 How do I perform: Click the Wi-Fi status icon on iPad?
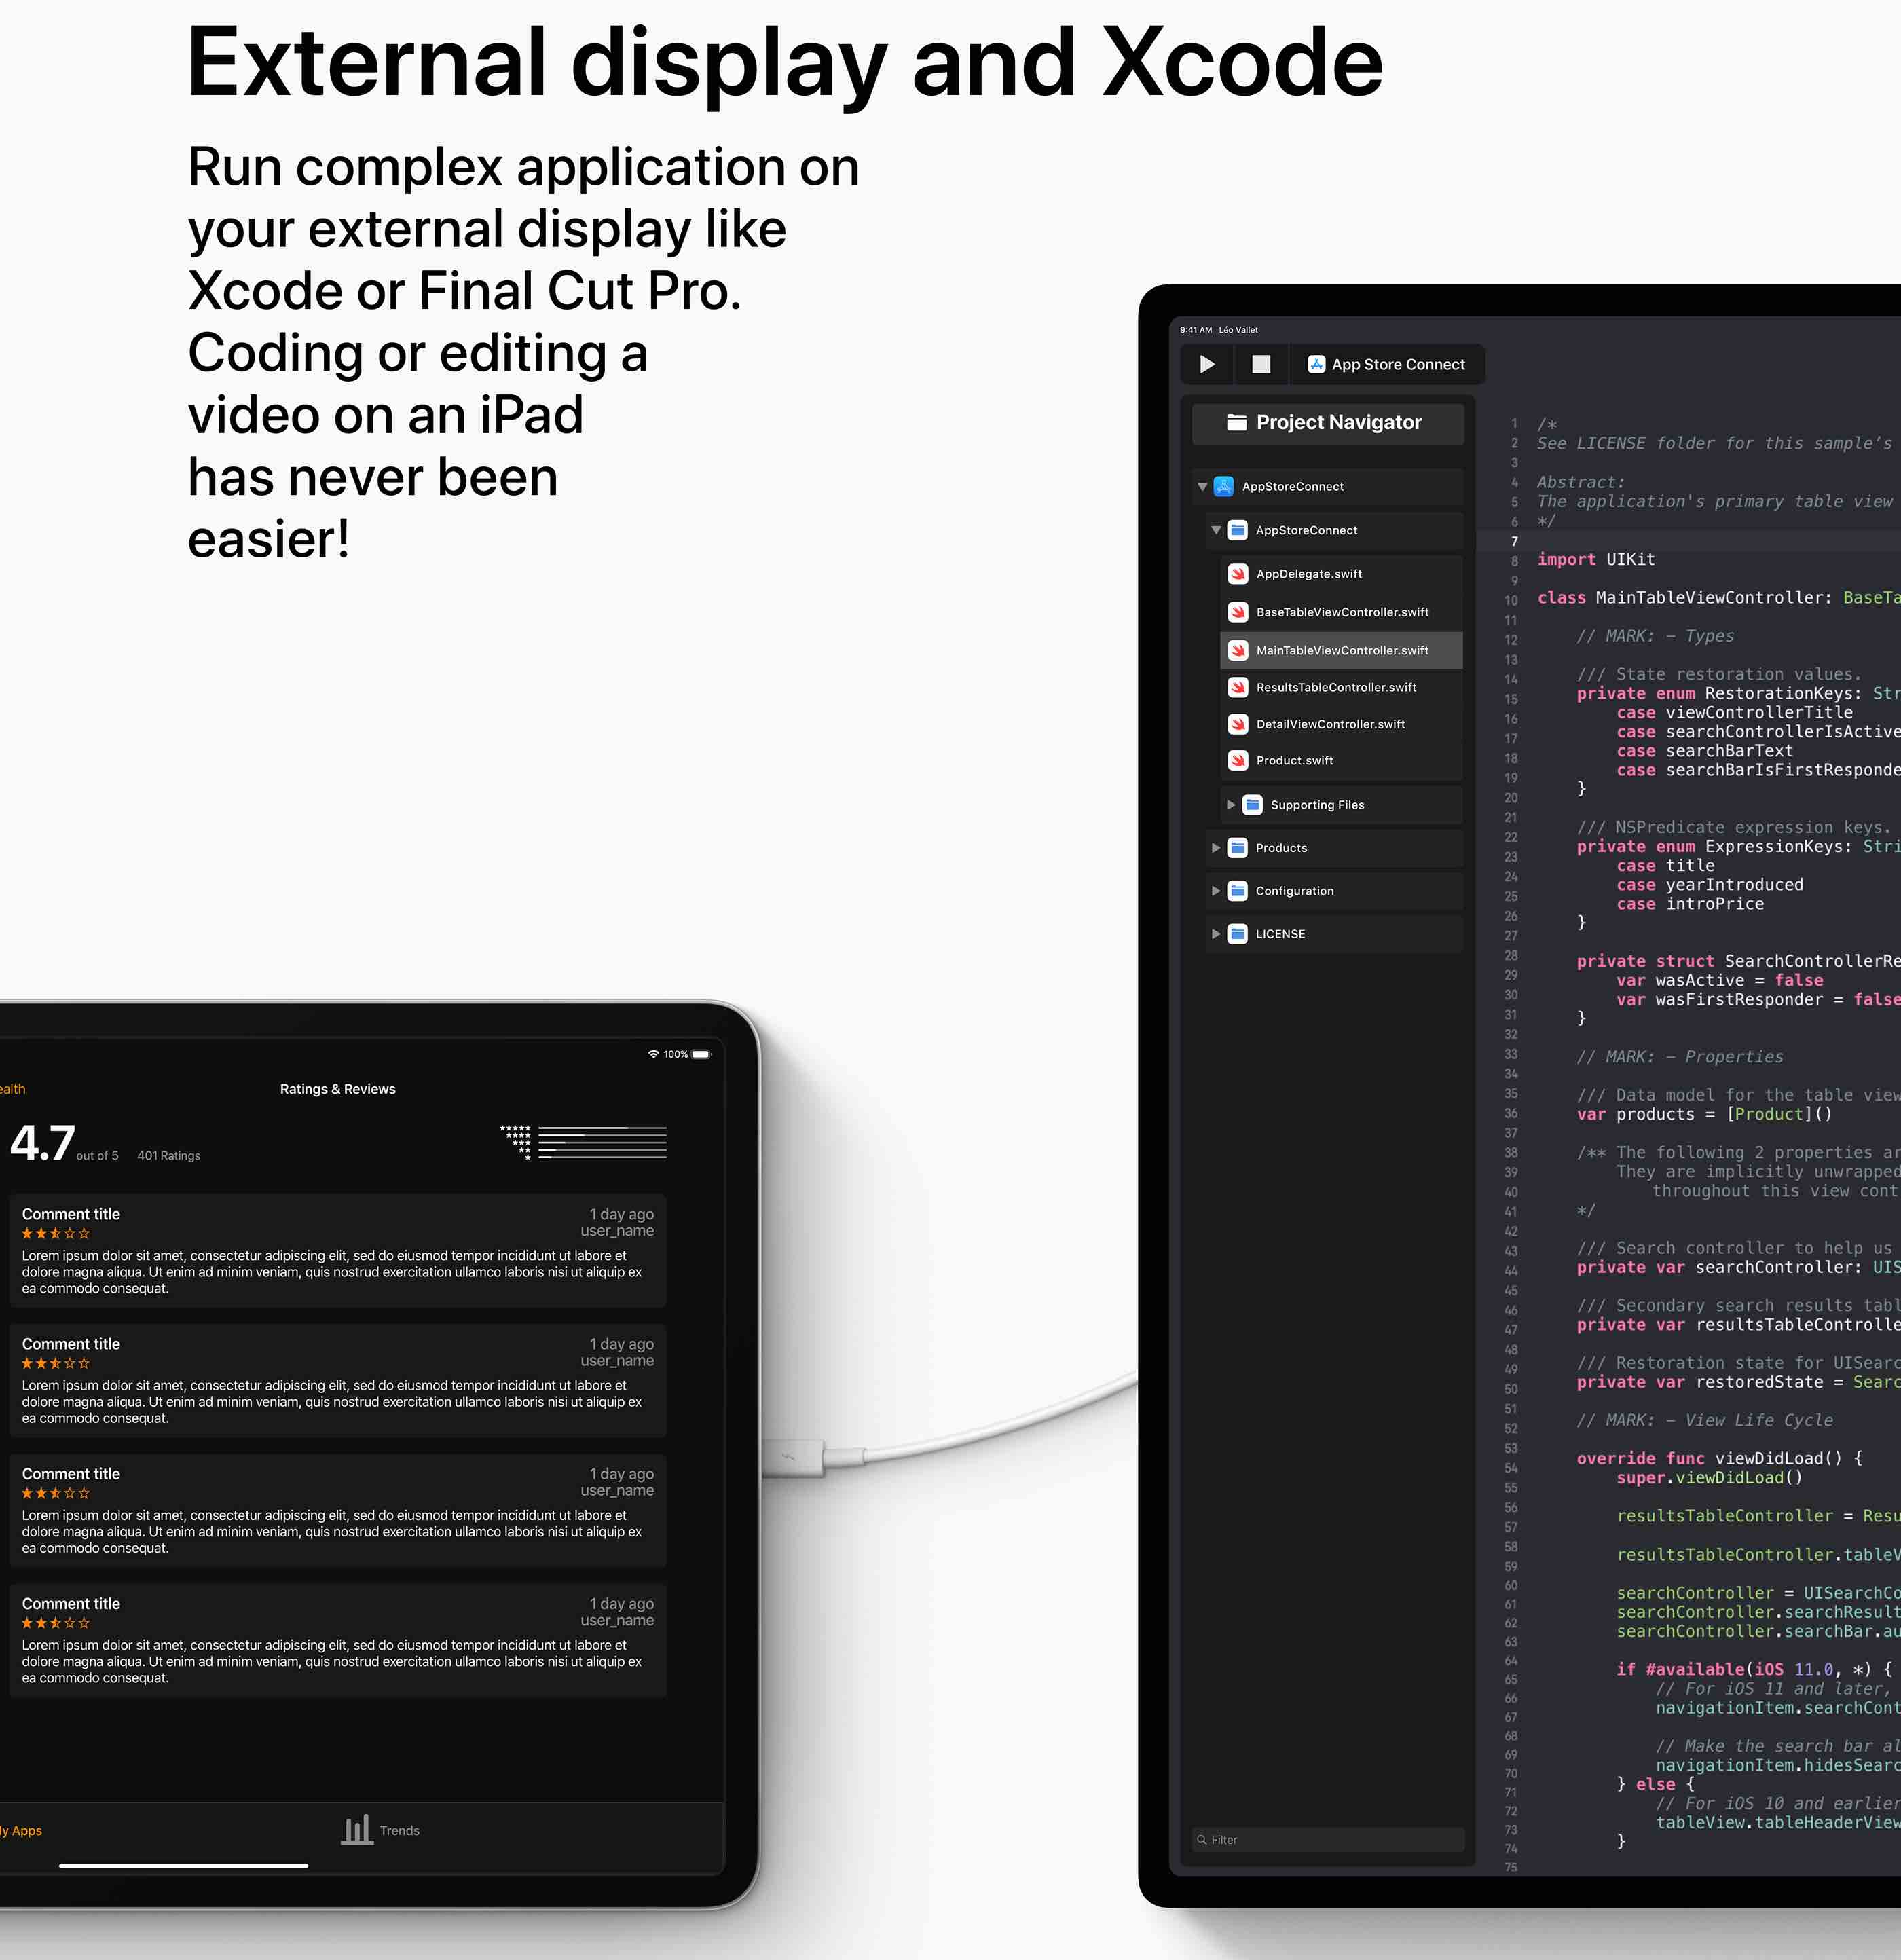[653, 1054]
